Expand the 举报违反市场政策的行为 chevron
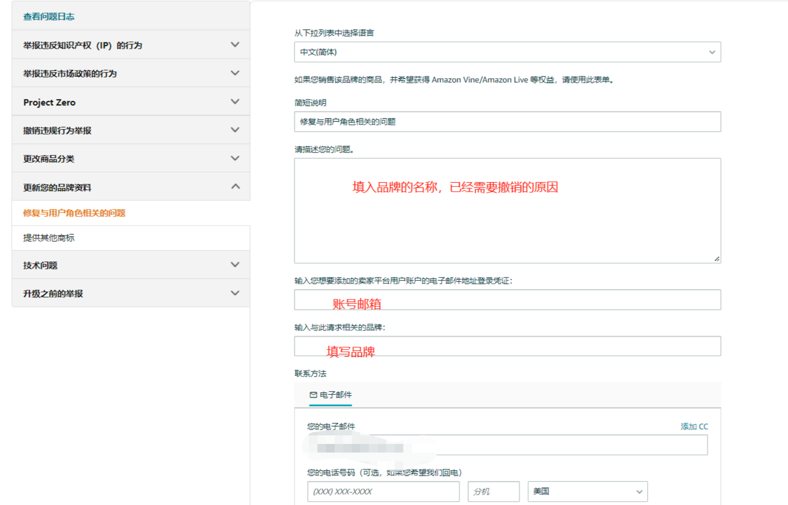This screenshot has height=505, width=788. tap(235, 73)
